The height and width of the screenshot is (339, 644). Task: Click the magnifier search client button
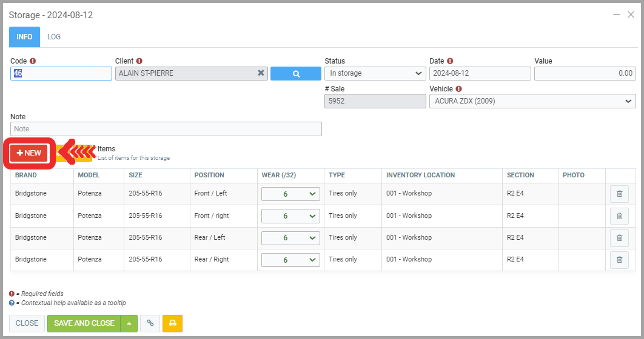[x=295, y=73]
